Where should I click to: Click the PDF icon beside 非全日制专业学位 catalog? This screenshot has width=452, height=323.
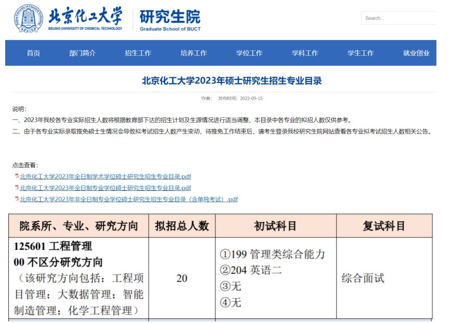tap(17, 198)
